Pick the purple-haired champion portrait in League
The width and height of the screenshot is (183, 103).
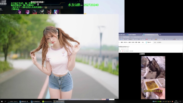(20, 12)
